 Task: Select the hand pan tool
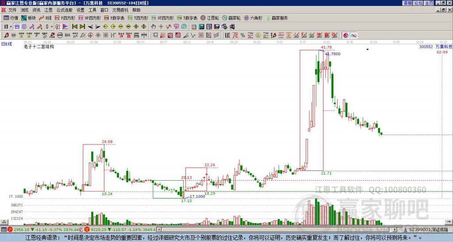click(x=154, y=26)
